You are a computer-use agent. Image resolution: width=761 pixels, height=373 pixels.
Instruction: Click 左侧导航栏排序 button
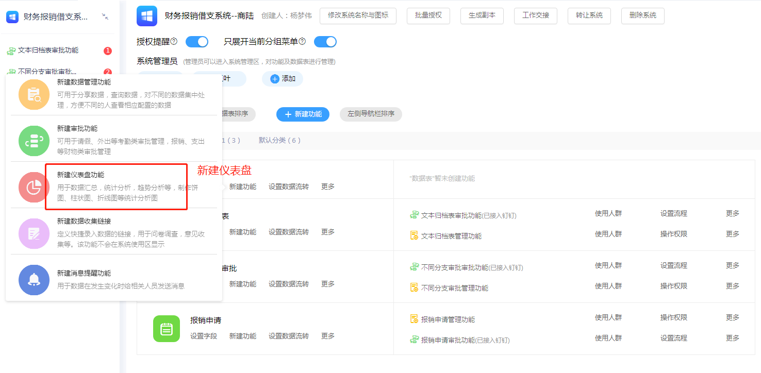tap(371, 114)
